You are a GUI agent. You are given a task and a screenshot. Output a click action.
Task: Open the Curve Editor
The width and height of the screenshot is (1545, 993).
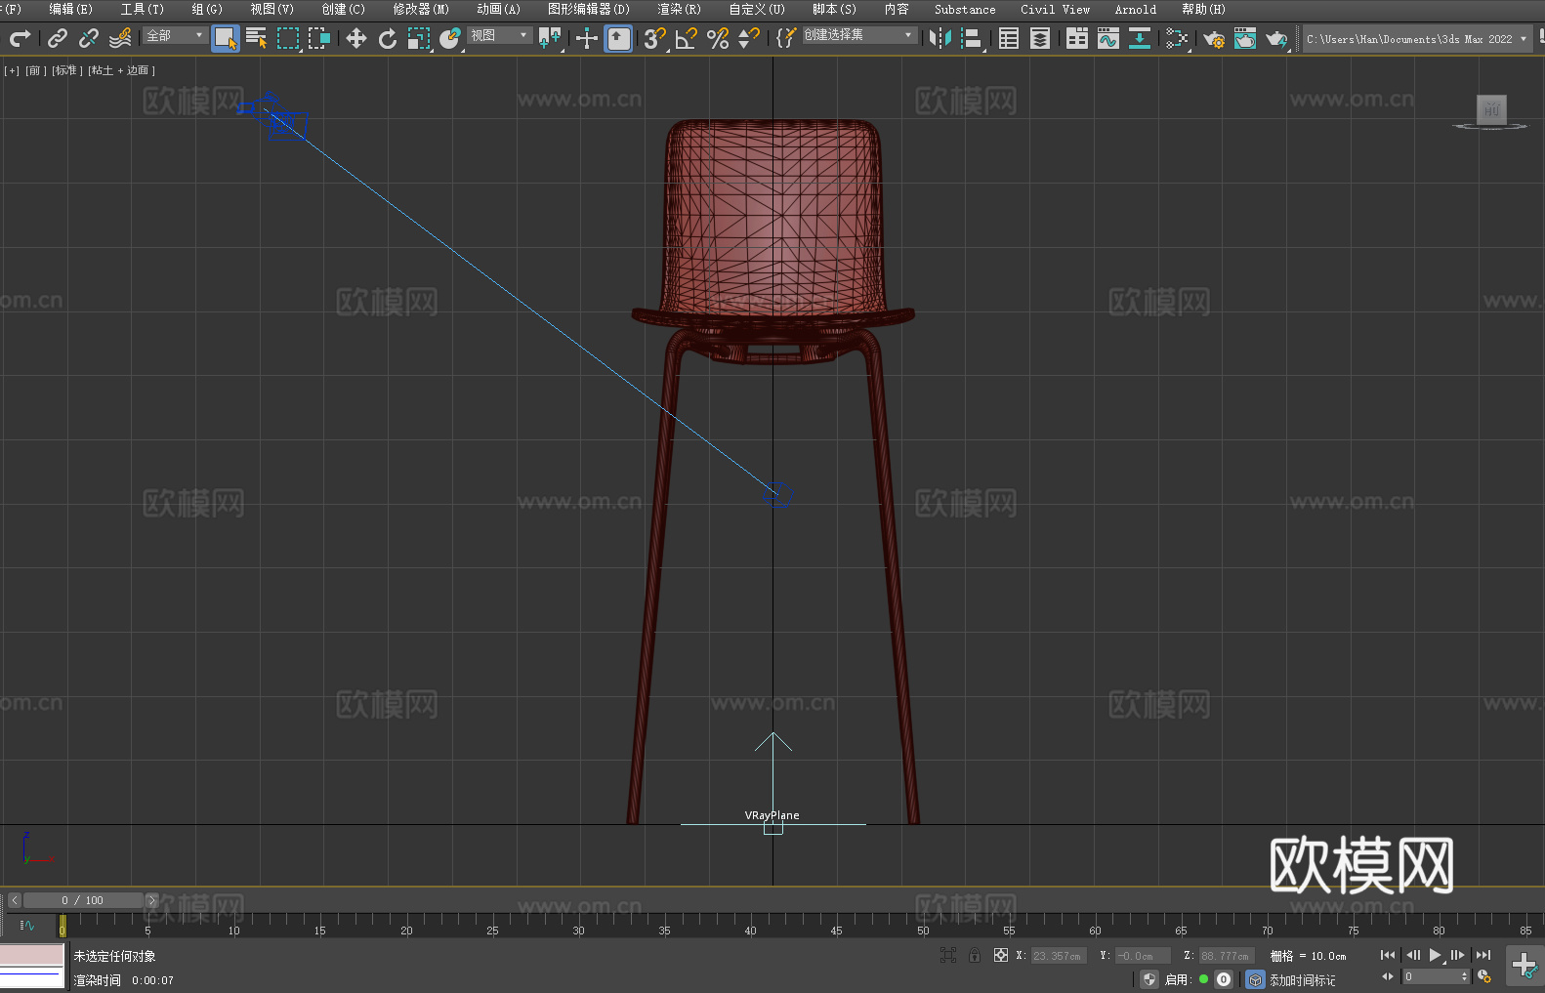click(x=1108, y=38)
